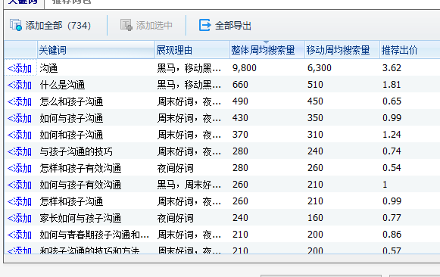Add keyword 如何与孩子沟通 via <添加
Image resolution: width=440 pixels, height=277 pixels.
point(20,118)
